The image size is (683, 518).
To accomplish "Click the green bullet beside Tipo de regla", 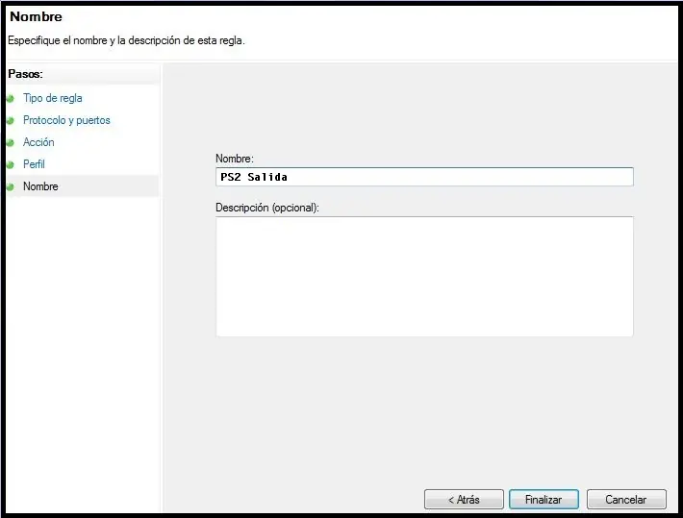I will 10,99.
